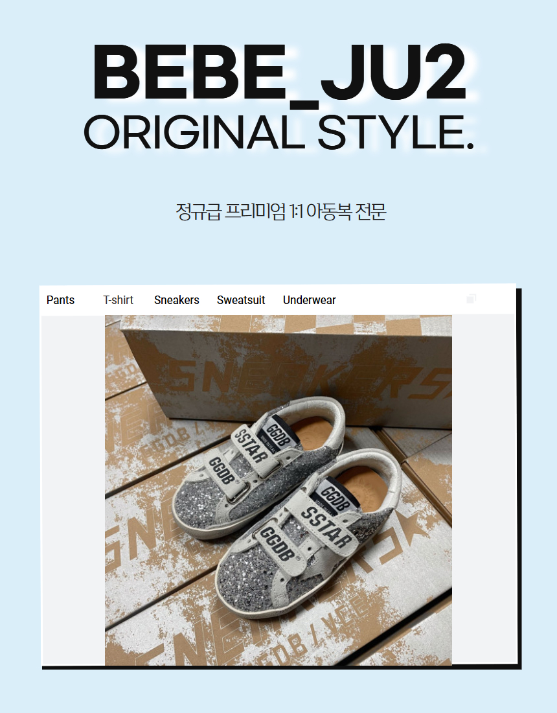
Task: Click the BEBE_JU2 heading
Action: (279, 73)
